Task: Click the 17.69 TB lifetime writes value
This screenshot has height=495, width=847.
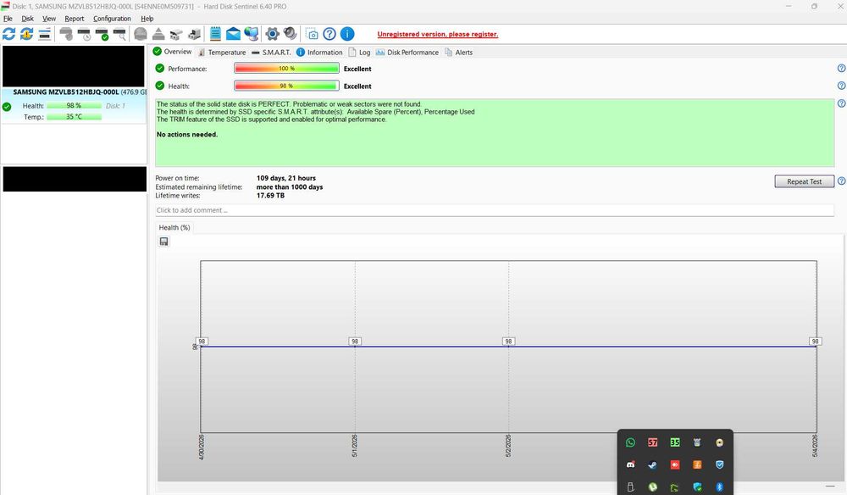Action: pos(270,196)
